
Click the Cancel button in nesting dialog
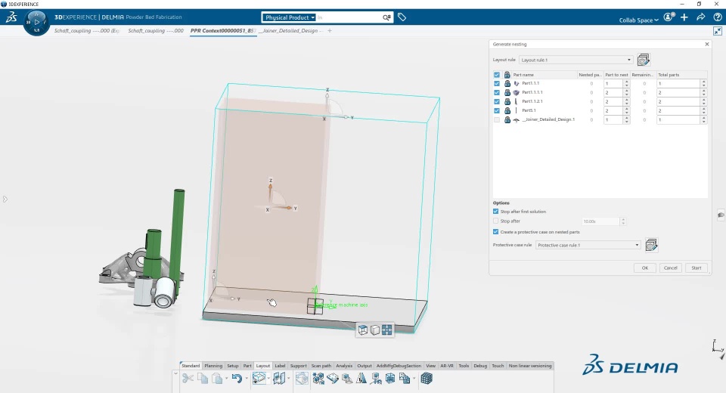[670, 268]
